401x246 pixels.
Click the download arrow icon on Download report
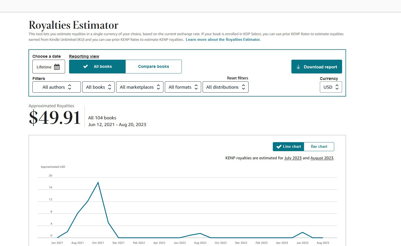[298, 67]
